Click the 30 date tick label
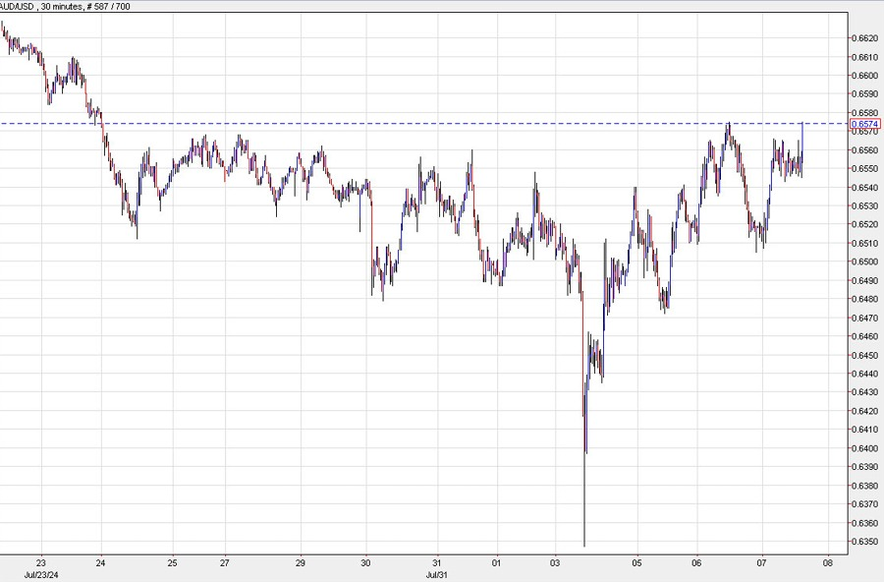Viewport: 884px width, 582px height. 366,562
